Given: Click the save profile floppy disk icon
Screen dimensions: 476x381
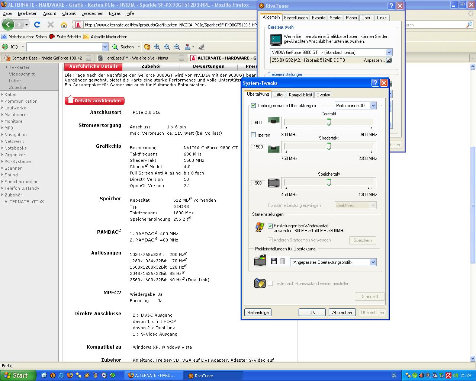Looking at the screenshot, I should pyautogui.click(x=274, y=262).
